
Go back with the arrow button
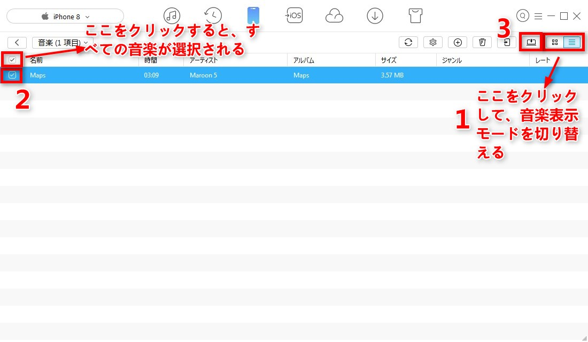click(x=17, y=43)
